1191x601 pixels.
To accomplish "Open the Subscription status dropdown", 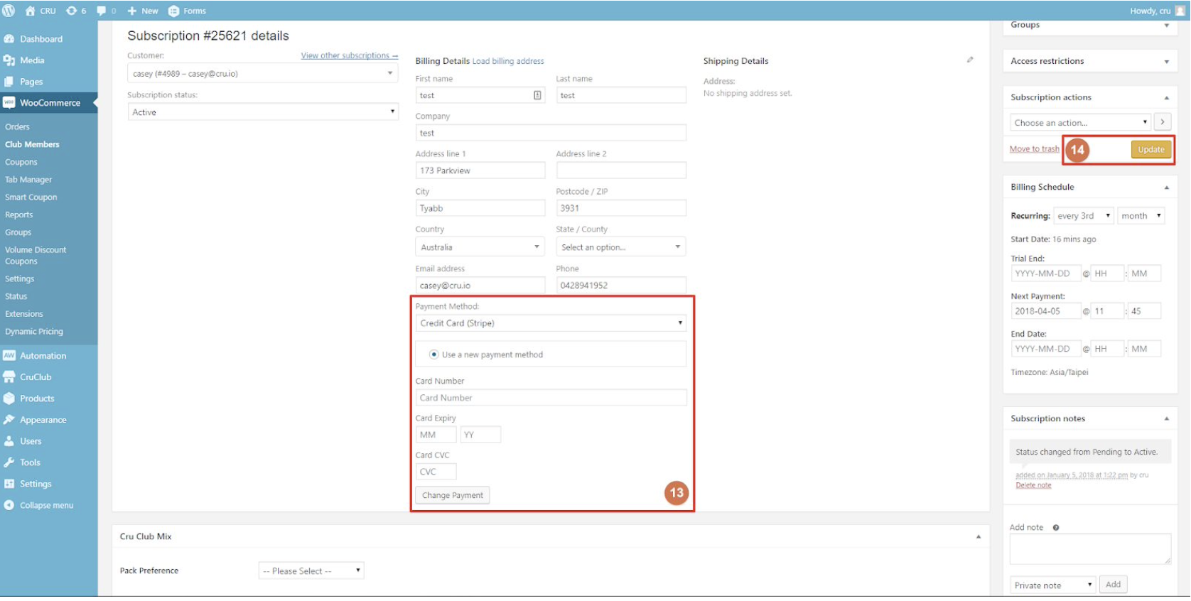I will click(x=263, y=112).
